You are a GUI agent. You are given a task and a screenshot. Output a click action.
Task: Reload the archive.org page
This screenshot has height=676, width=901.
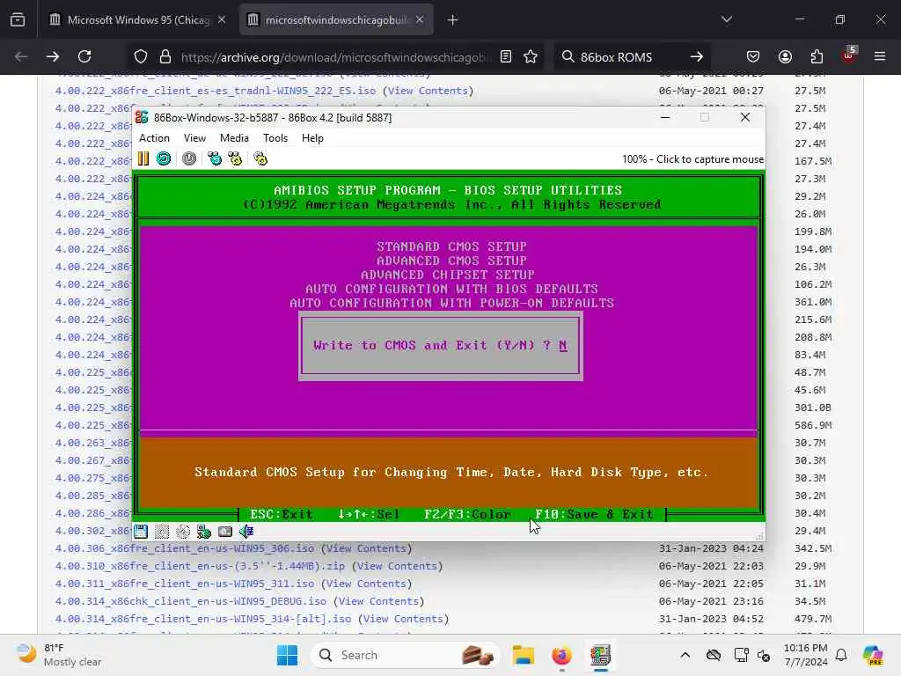(84, 56)
